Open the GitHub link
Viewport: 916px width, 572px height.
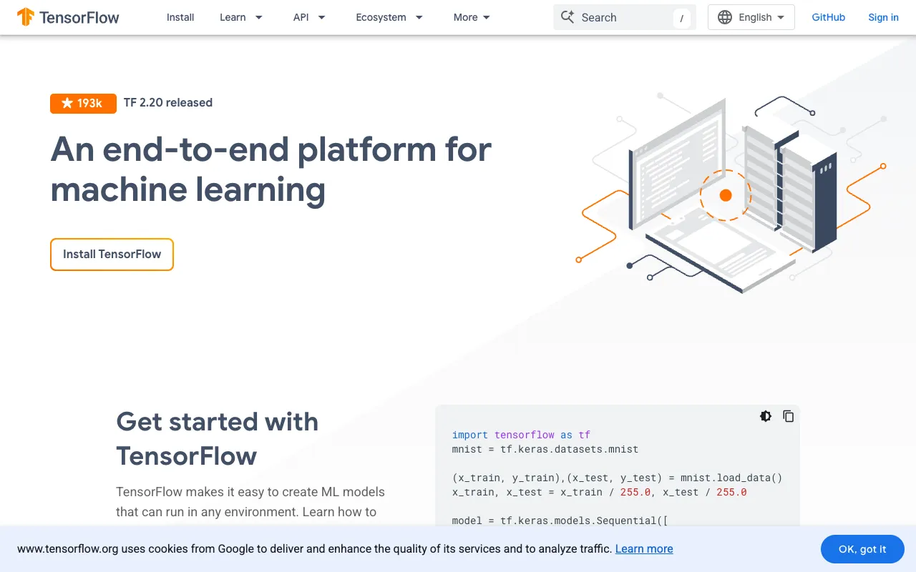tap(828, 17)
